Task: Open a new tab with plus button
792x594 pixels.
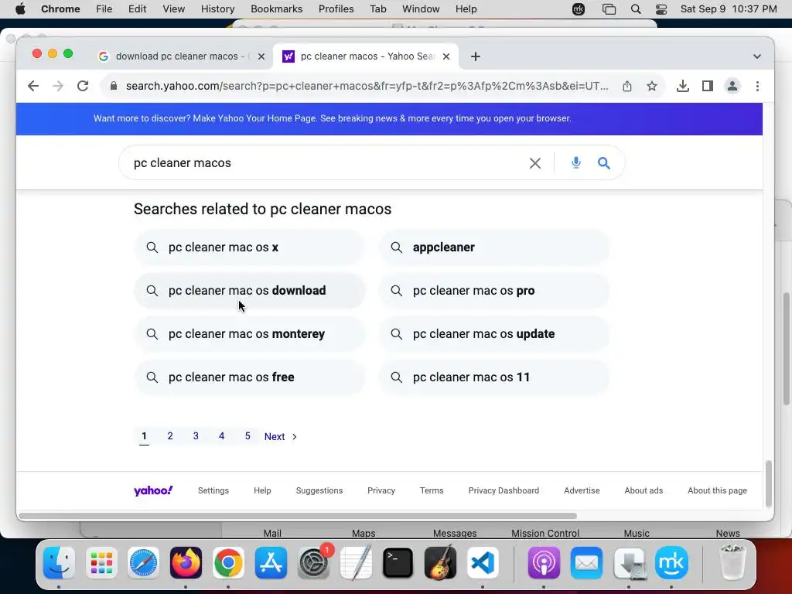Action: coord(476,56)
